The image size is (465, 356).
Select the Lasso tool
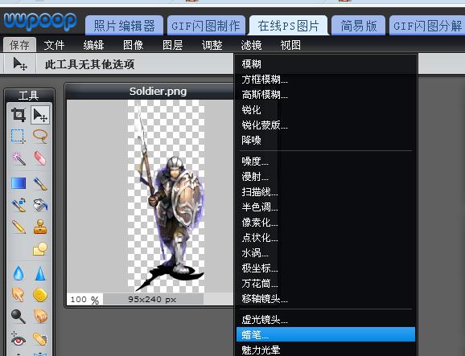[x=40, y=136]
